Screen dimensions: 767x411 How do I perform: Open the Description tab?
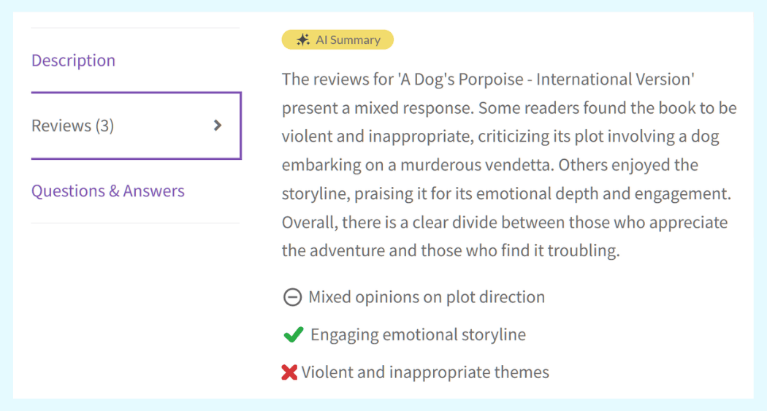coord(73,61)
